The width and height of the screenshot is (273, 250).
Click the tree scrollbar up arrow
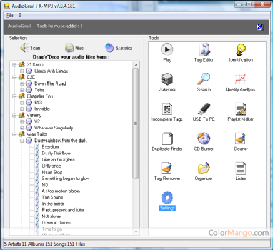(136, 65)
